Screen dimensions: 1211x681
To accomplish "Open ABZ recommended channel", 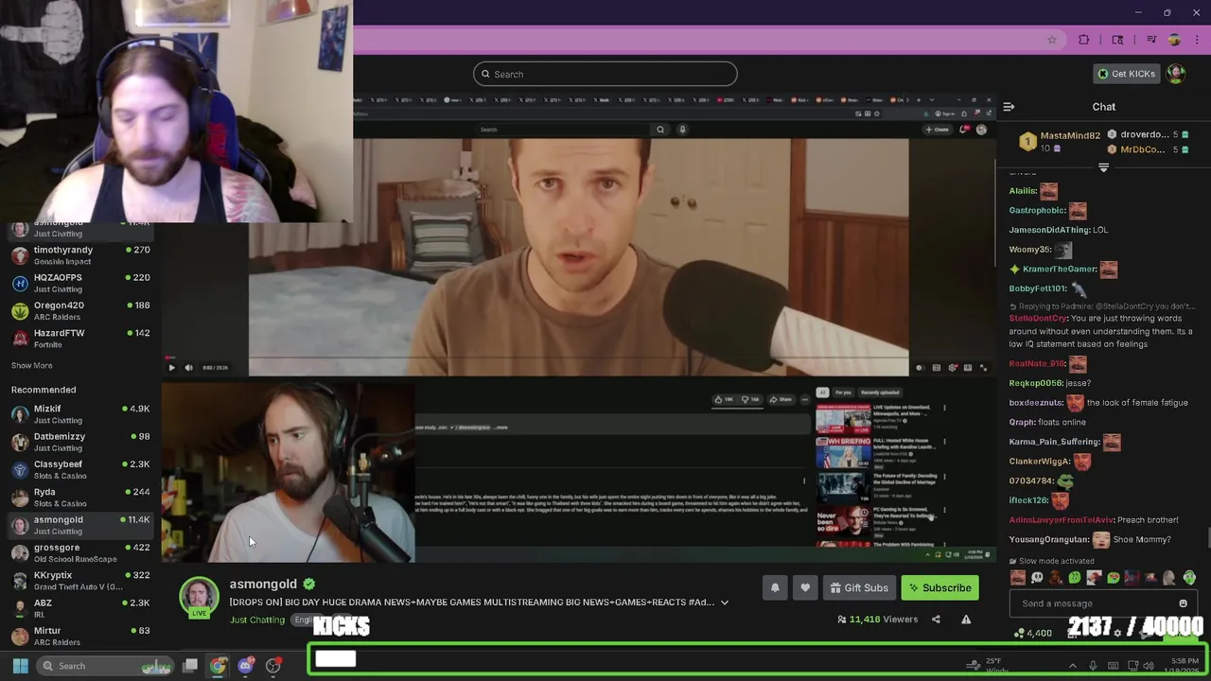I will (80, 608).
